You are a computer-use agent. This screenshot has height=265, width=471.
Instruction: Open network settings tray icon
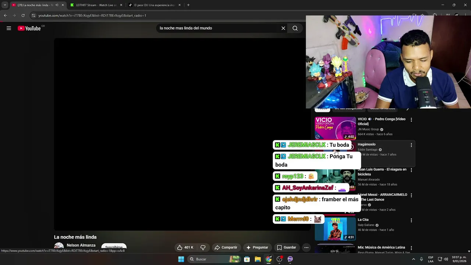tap(440, 259)
